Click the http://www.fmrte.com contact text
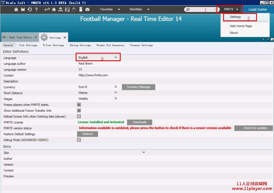Image resolution: width=274 pixels, height=193 pixels. (93, 75)
